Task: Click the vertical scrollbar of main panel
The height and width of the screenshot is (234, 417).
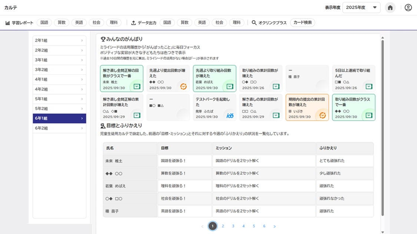Action: tap(383, 126)
